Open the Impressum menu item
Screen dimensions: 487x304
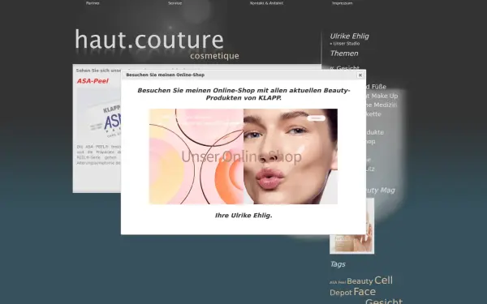(343, 3)
